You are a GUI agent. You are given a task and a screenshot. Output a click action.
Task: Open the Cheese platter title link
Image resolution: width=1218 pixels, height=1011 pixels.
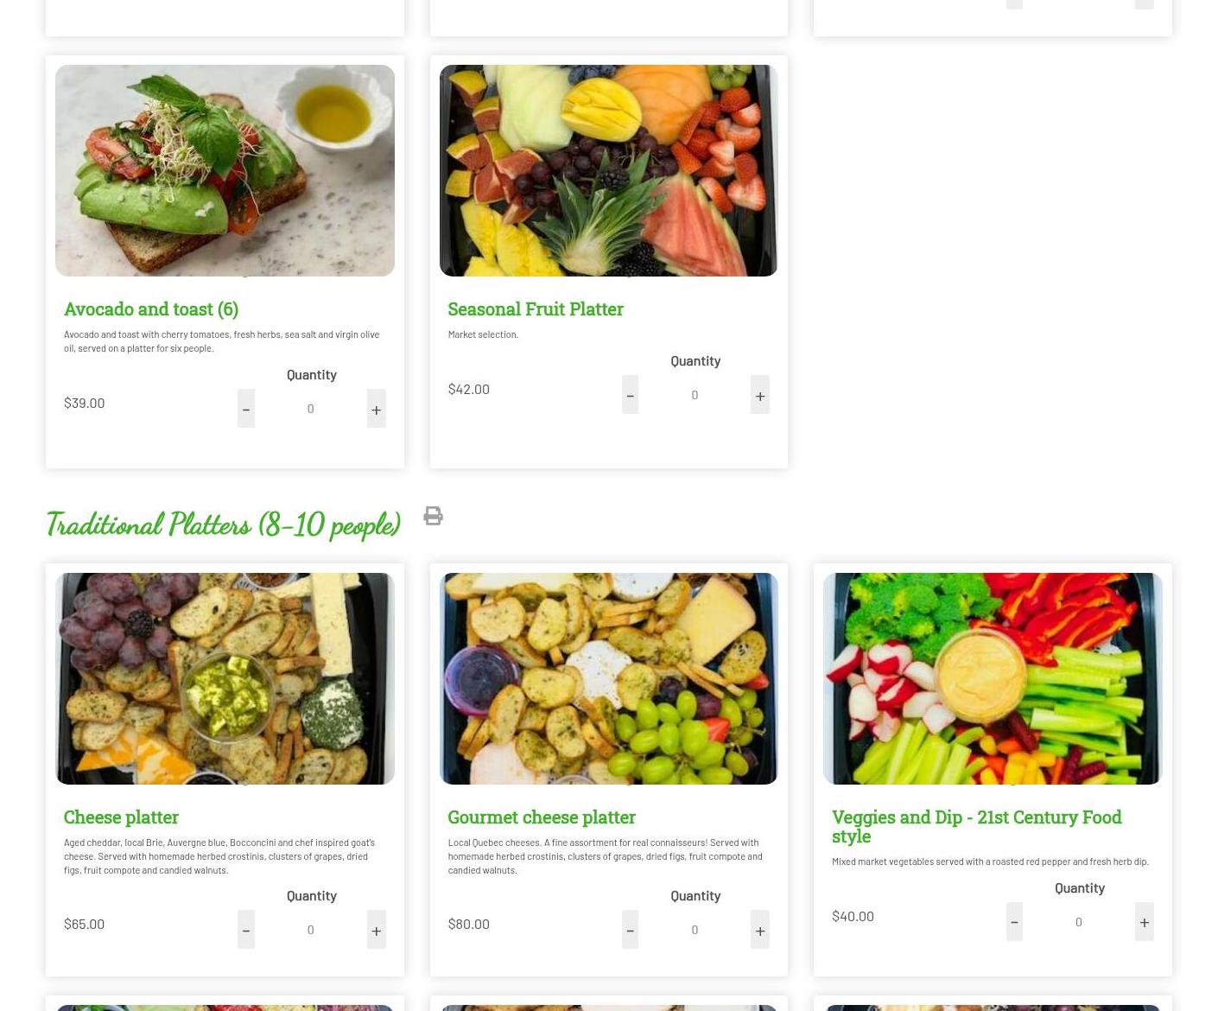121,817
